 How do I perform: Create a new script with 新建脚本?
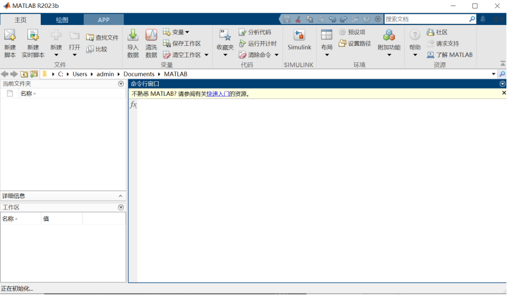(10, 43)
